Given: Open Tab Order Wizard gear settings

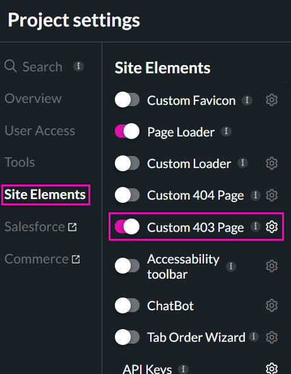Looking at the screenshot, I should tap(271, 337).
